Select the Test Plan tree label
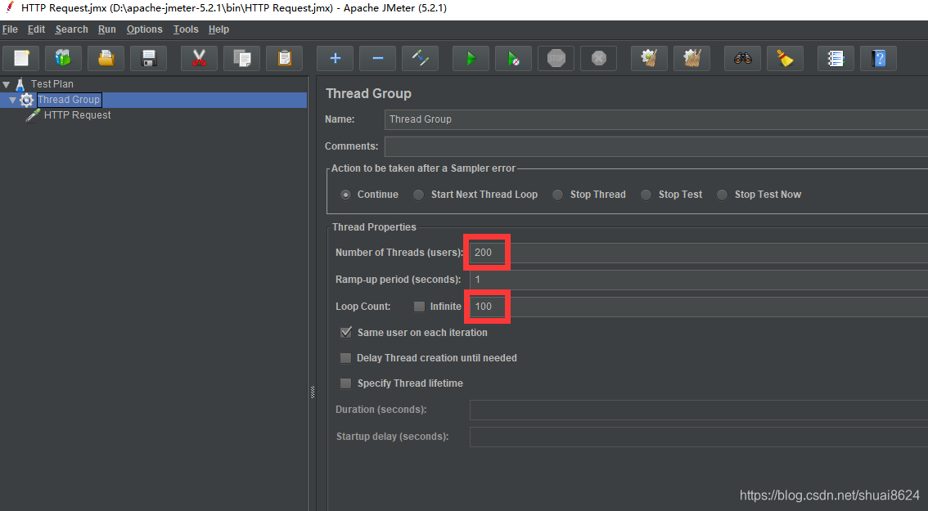 pyautogui.click(x=52, y=84)
